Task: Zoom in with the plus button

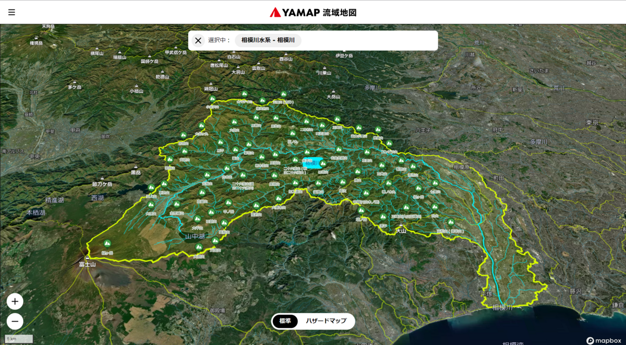Action: pyautogui.click(x=15, y=301)
